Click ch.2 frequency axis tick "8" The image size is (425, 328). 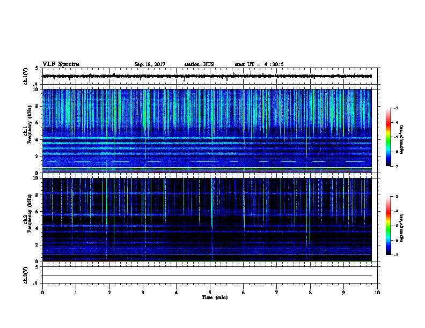pyautogui.click(x=37, y=195)
